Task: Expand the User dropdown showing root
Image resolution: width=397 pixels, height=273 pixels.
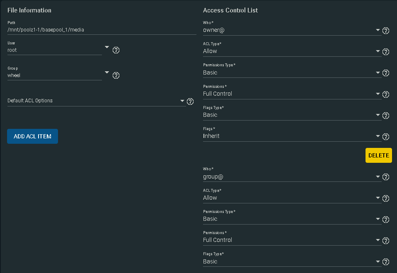Action: pyautogui.click(x=58, y=50)
